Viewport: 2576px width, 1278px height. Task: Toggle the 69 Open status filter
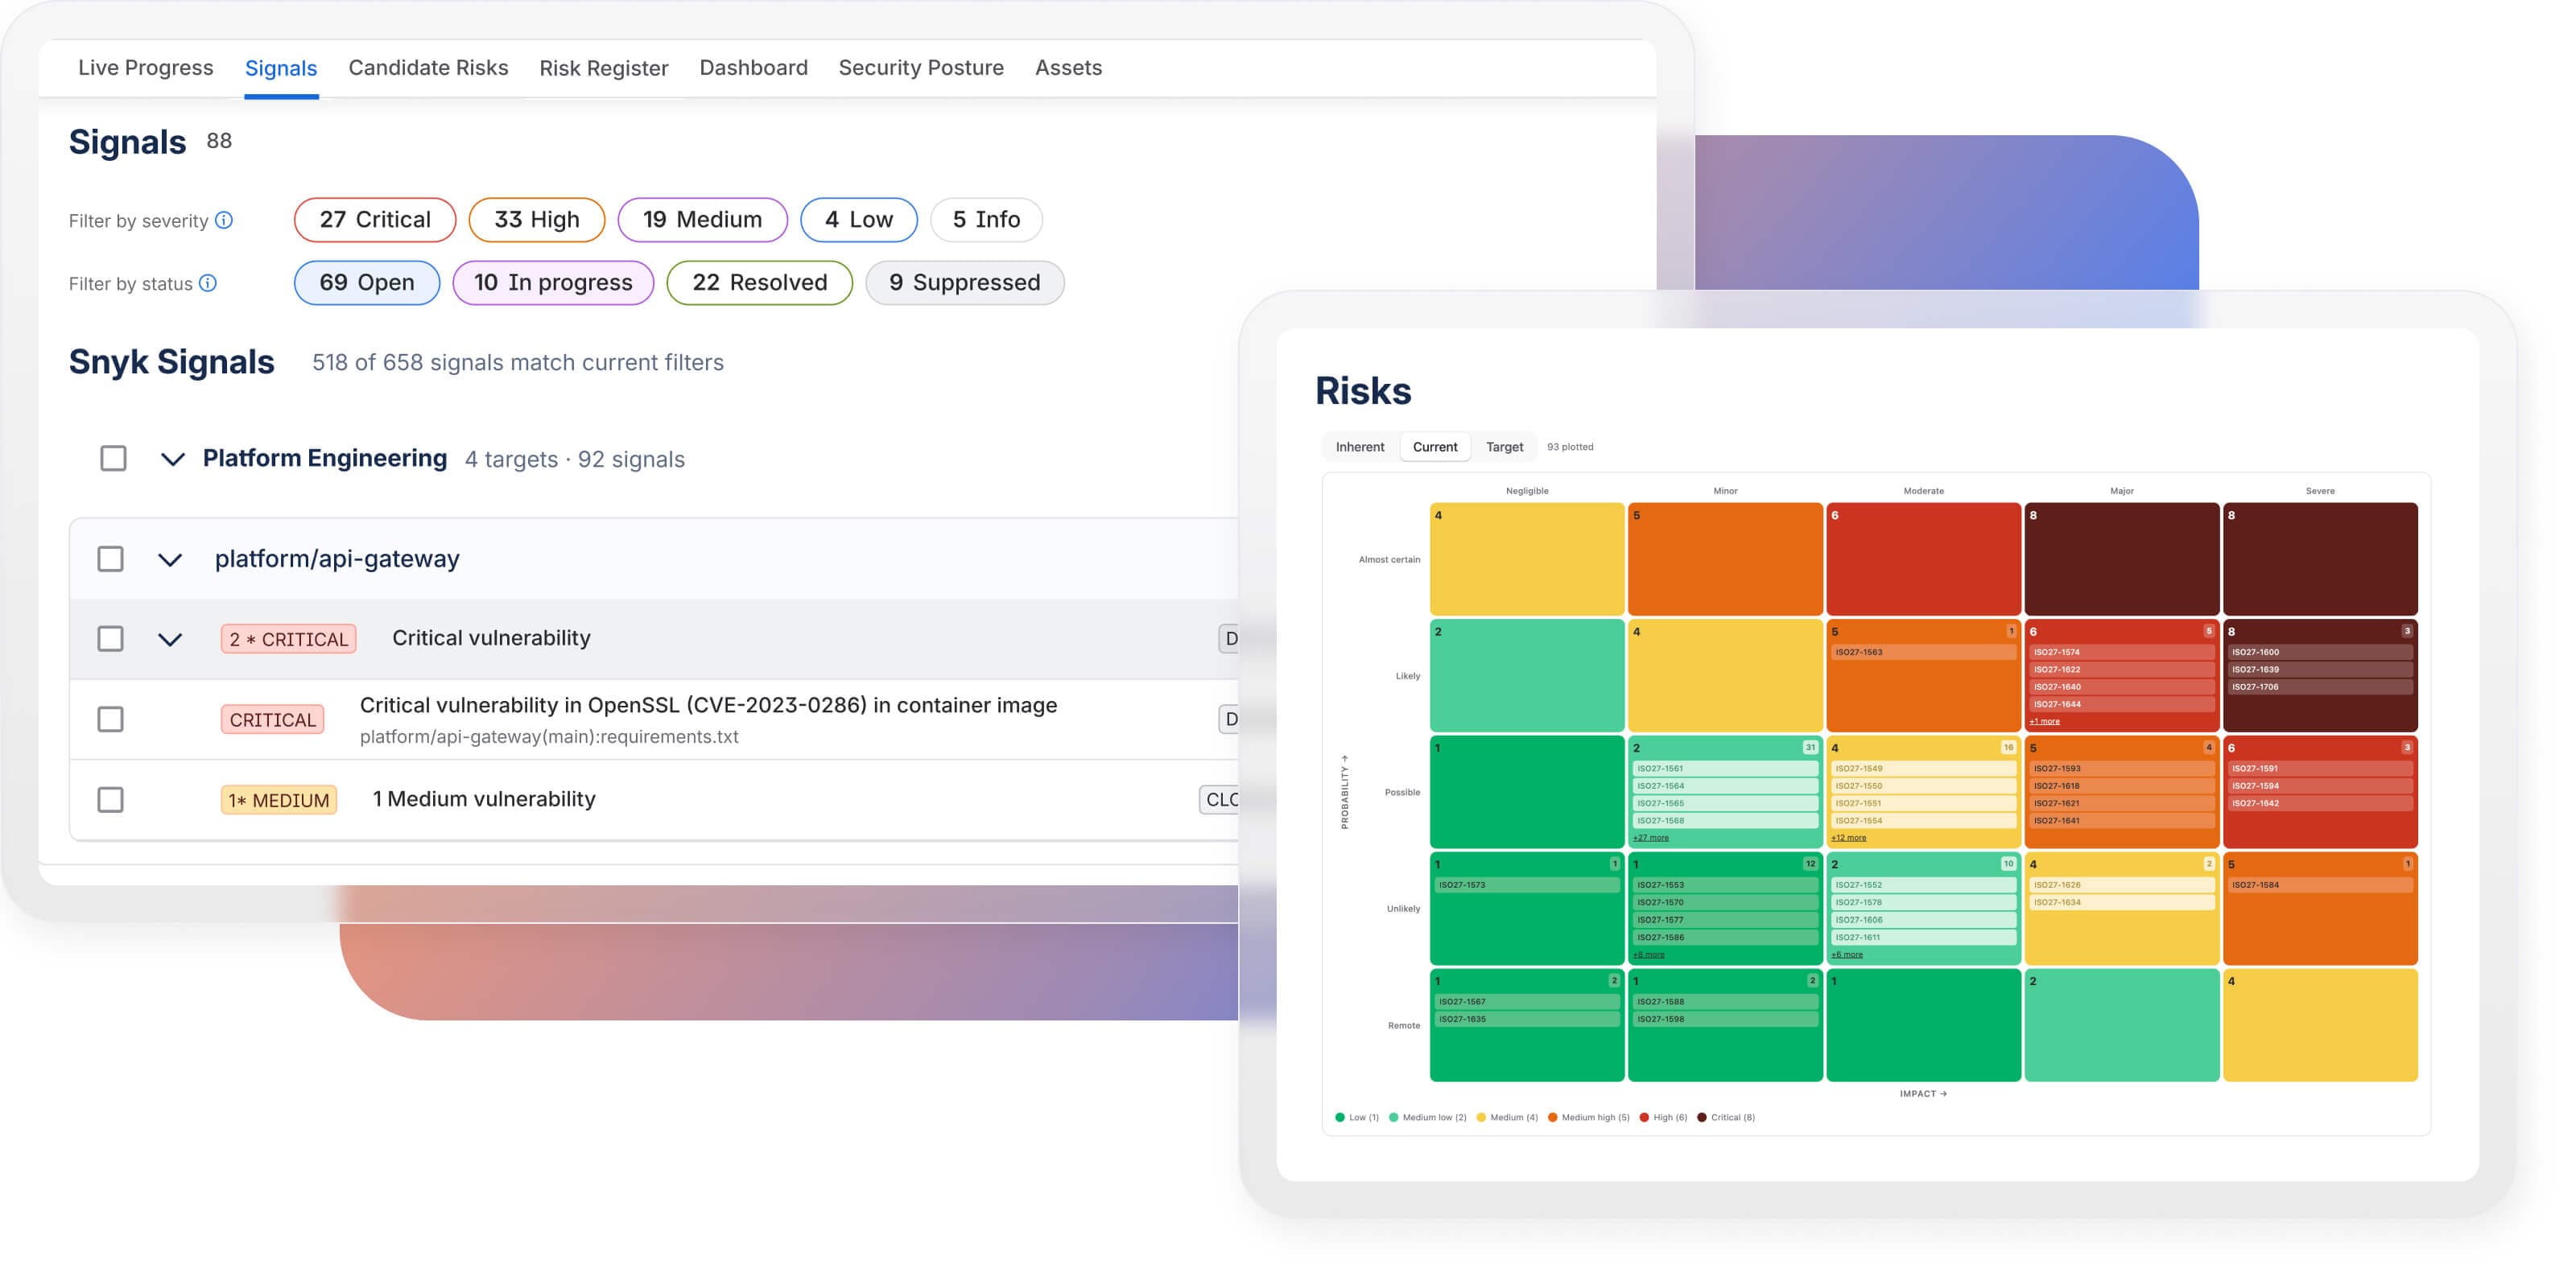(x=367, y=282)
